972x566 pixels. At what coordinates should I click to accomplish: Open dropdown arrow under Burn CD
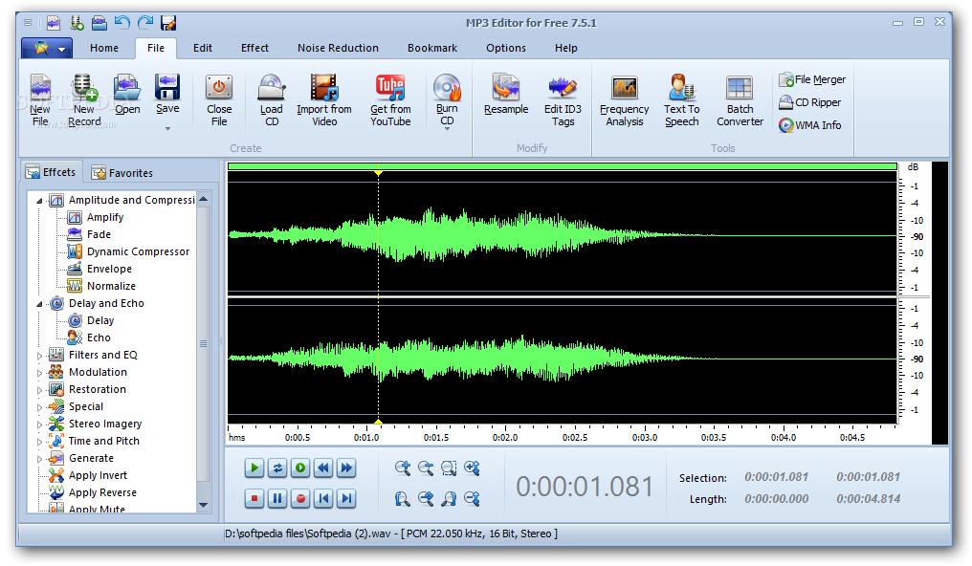coord(447,129)
